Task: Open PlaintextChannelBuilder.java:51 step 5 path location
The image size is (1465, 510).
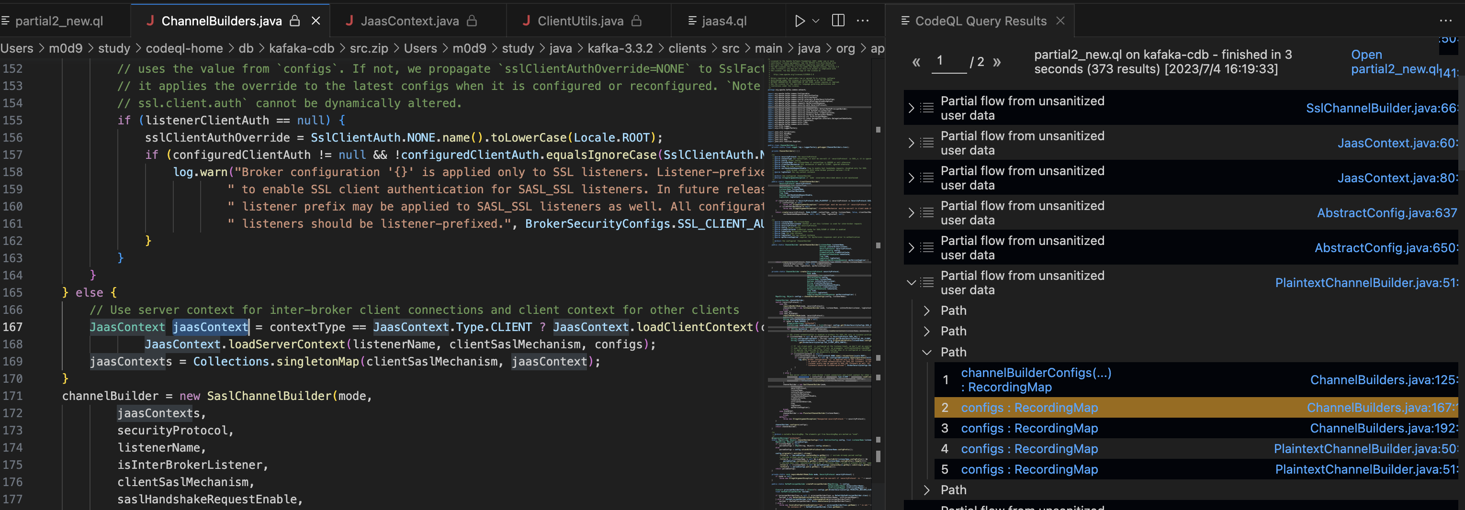Action: click(x=1366, y=469)
